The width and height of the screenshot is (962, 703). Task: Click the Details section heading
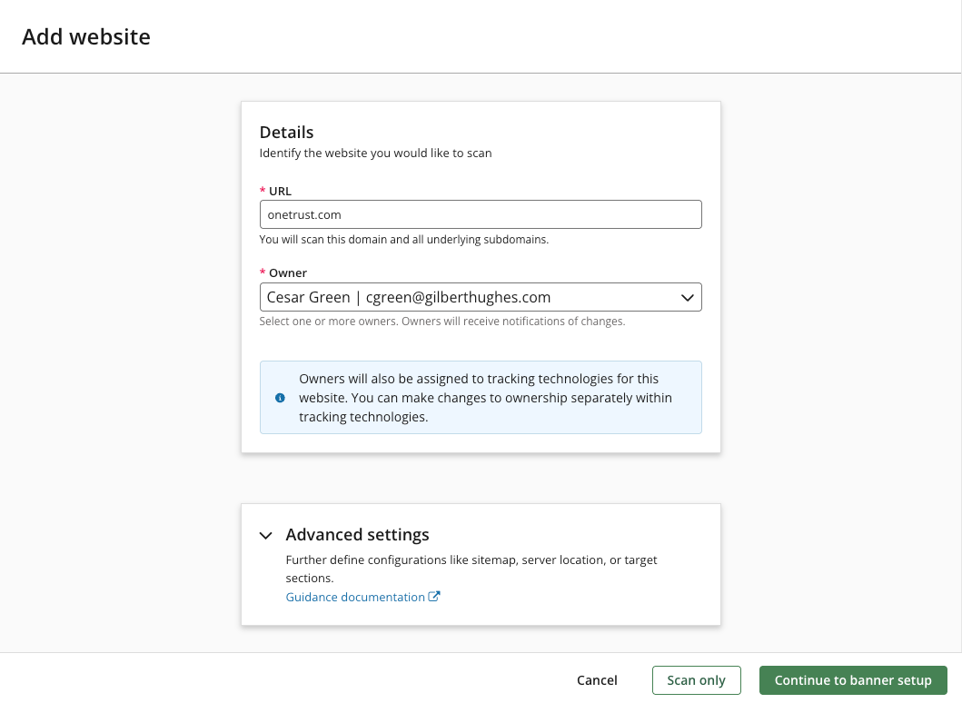click(x=286, y=133)
